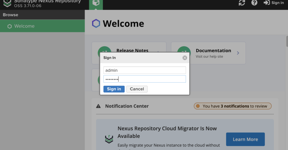
Task: Click the hexagon icon beside the Welcome title
Action: click(x=96, y=24)
